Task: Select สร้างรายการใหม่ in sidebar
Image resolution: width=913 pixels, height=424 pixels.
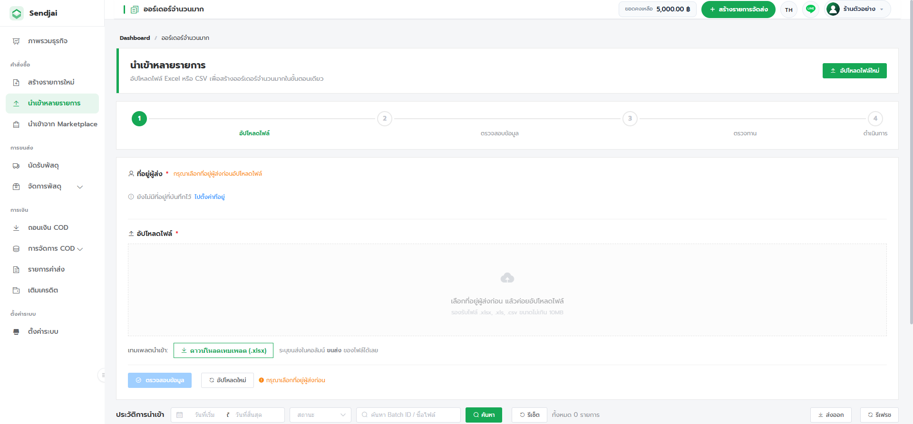Action: [x=52, y=83]
